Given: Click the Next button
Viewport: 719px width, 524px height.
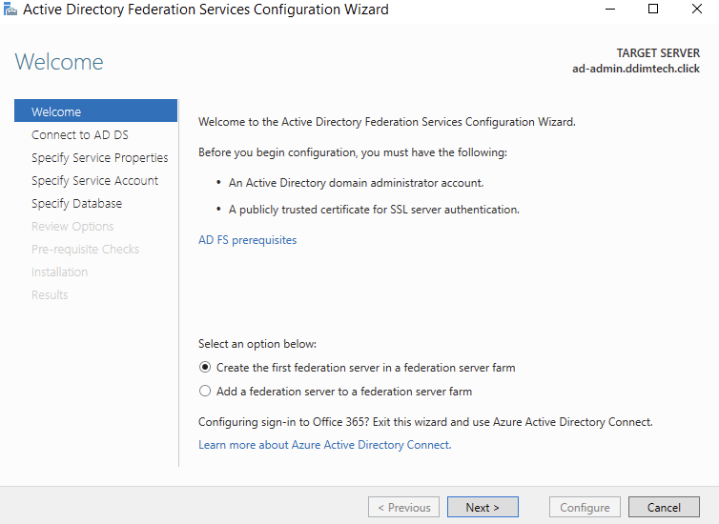Looking at the screenshot, I should click(x=483, y=507).
